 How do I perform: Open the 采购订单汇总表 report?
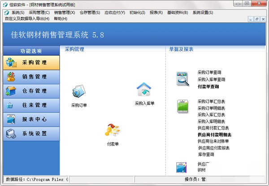(211, 102)
